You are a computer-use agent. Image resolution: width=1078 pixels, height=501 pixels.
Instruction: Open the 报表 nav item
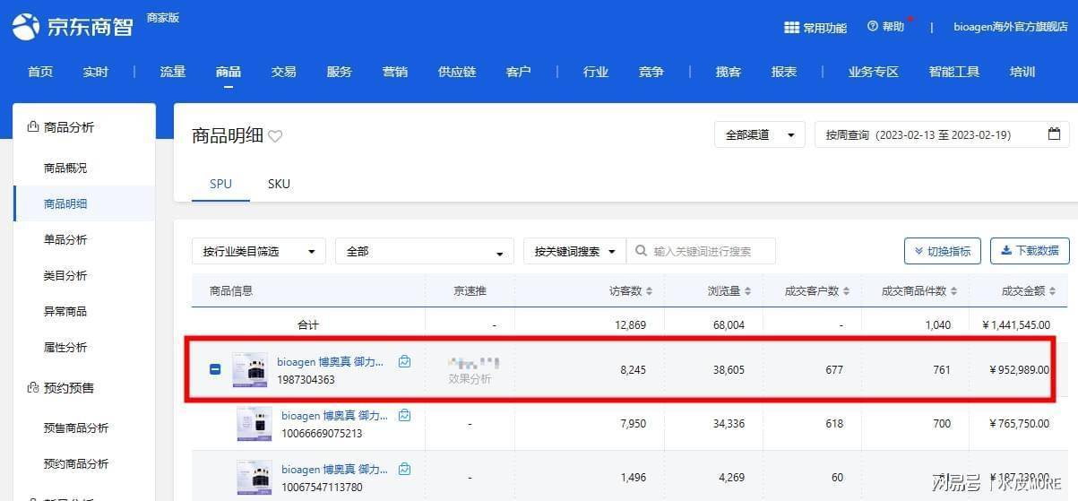[784, 72]
